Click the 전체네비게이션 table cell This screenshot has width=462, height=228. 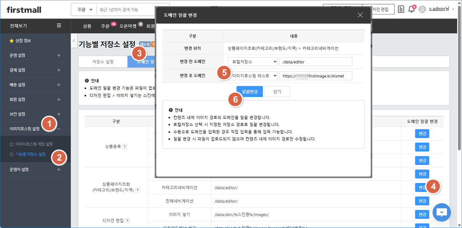tap(179, 201)
